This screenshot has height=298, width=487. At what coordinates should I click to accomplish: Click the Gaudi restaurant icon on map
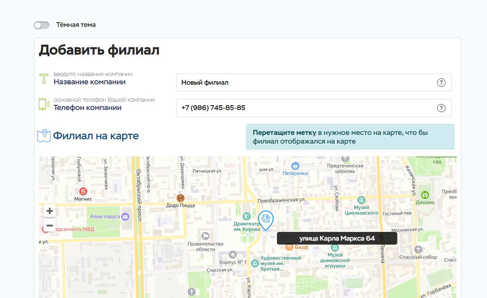click(x=289, y=247)
